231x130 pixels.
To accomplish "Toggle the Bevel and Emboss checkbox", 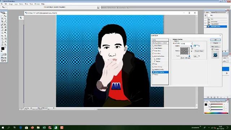I will coord(153,56).
